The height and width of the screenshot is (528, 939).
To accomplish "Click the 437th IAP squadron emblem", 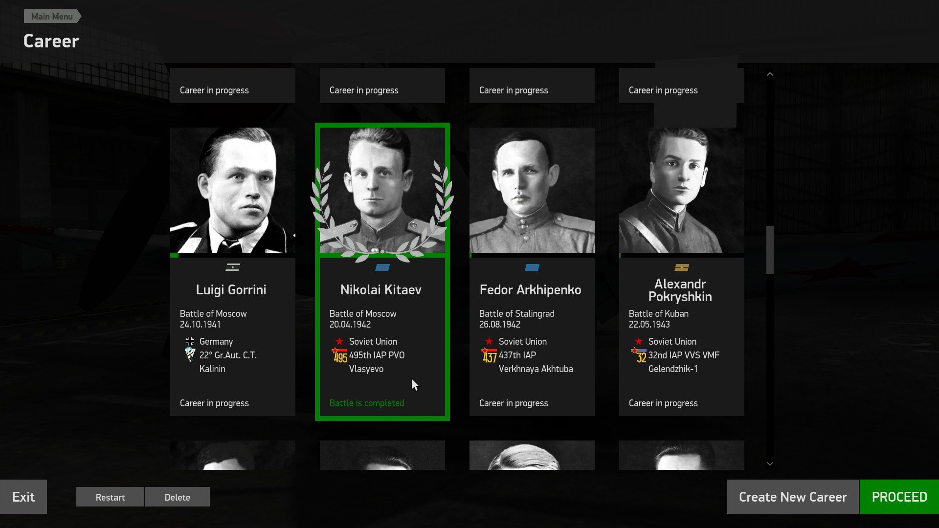I will coord(489,355).
